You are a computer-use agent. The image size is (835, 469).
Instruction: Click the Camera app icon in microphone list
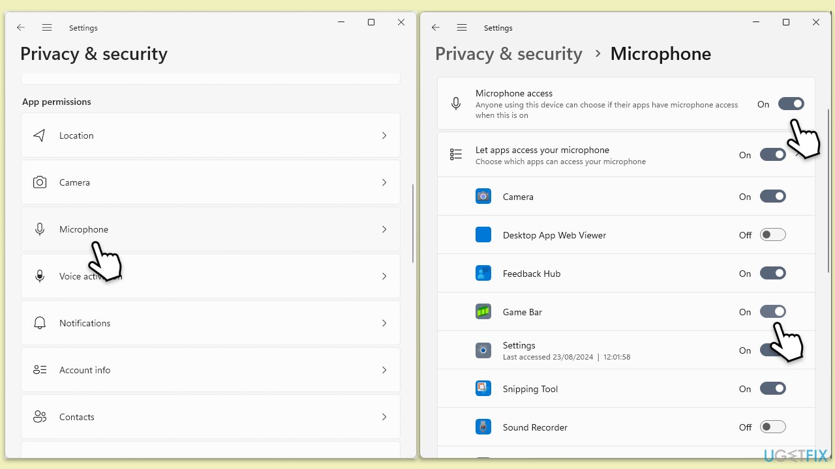483,197
